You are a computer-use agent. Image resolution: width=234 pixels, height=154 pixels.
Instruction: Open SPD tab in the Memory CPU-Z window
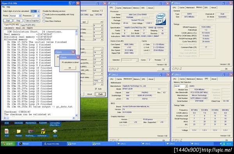(x=206, y=7)
